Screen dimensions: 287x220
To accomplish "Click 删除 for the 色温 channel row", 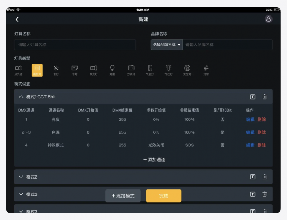I will (262, 132).
